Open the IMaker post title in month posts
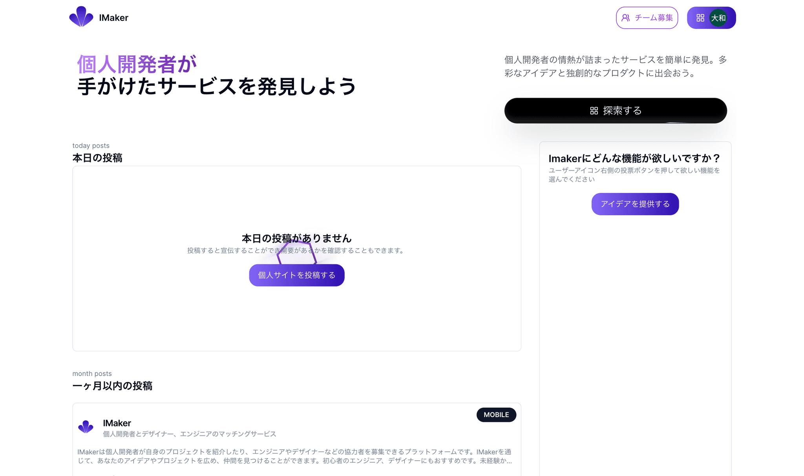Image resolution: width=804 pixels, height=476 pixels. pos(117,423)
